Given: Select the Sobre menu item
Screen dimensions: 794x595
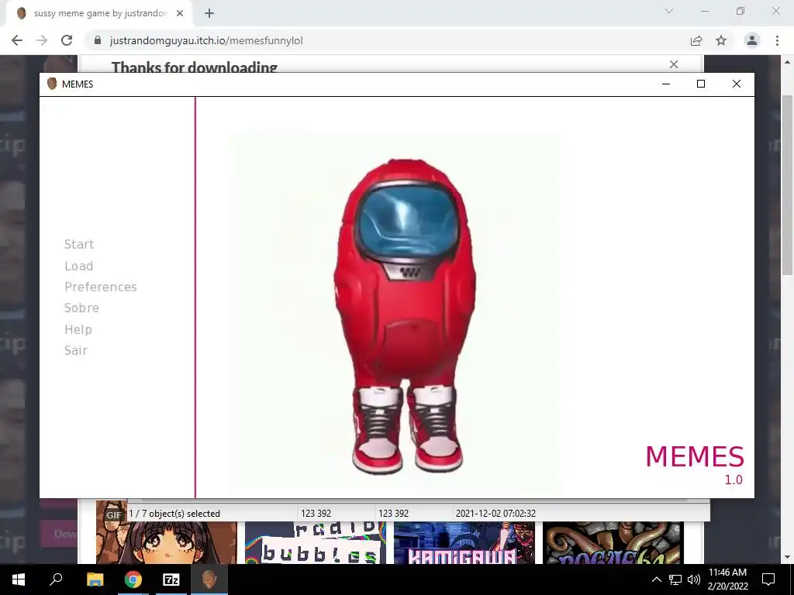Looking at the screenshot, I should 81,308.
